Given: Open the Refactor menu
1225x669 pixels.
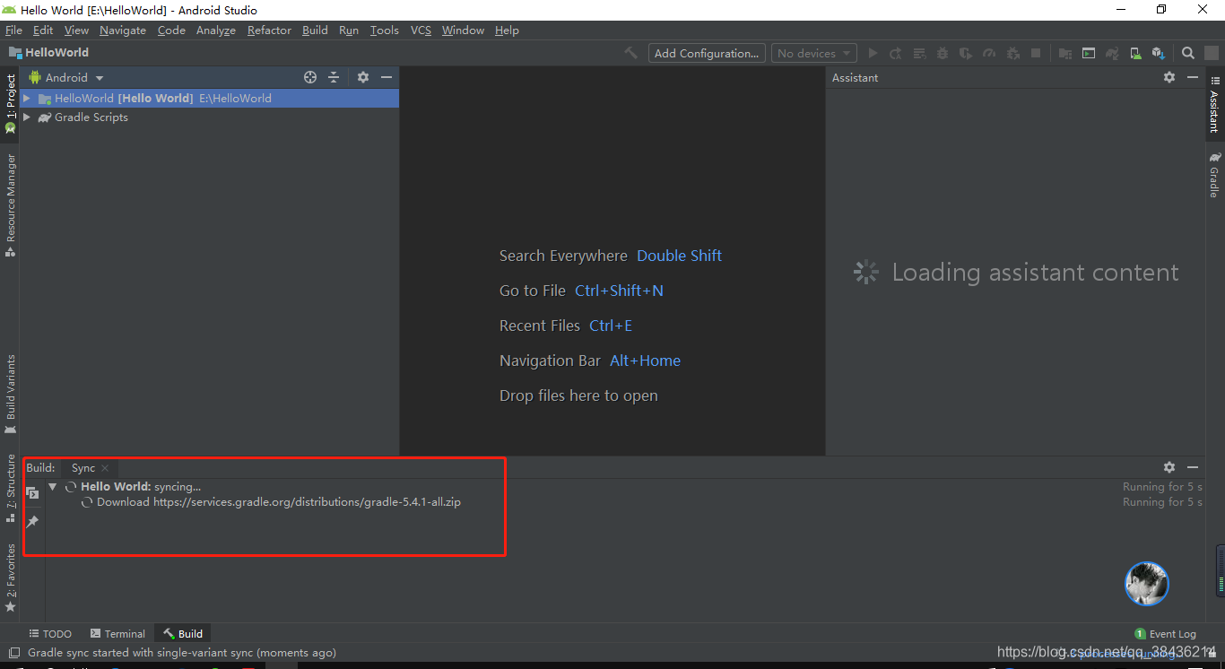Looking at the screenshot, I should pyautogui.click(x=269, y=30).
